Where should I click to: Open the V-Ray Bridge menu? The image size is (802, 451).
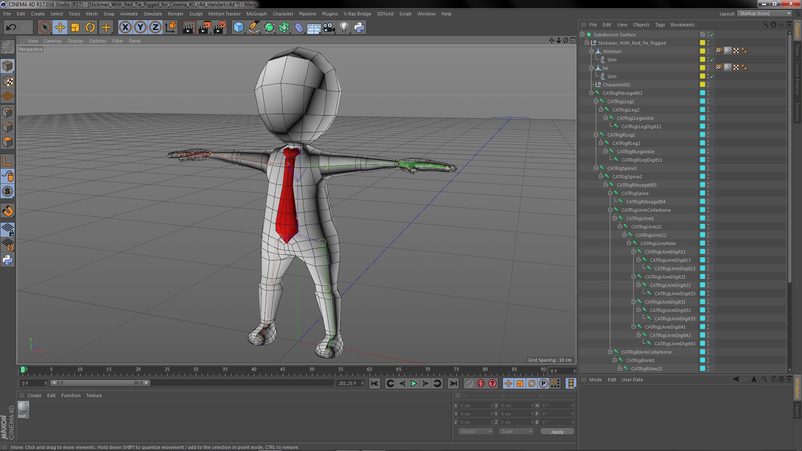click(x=357, y=14)
